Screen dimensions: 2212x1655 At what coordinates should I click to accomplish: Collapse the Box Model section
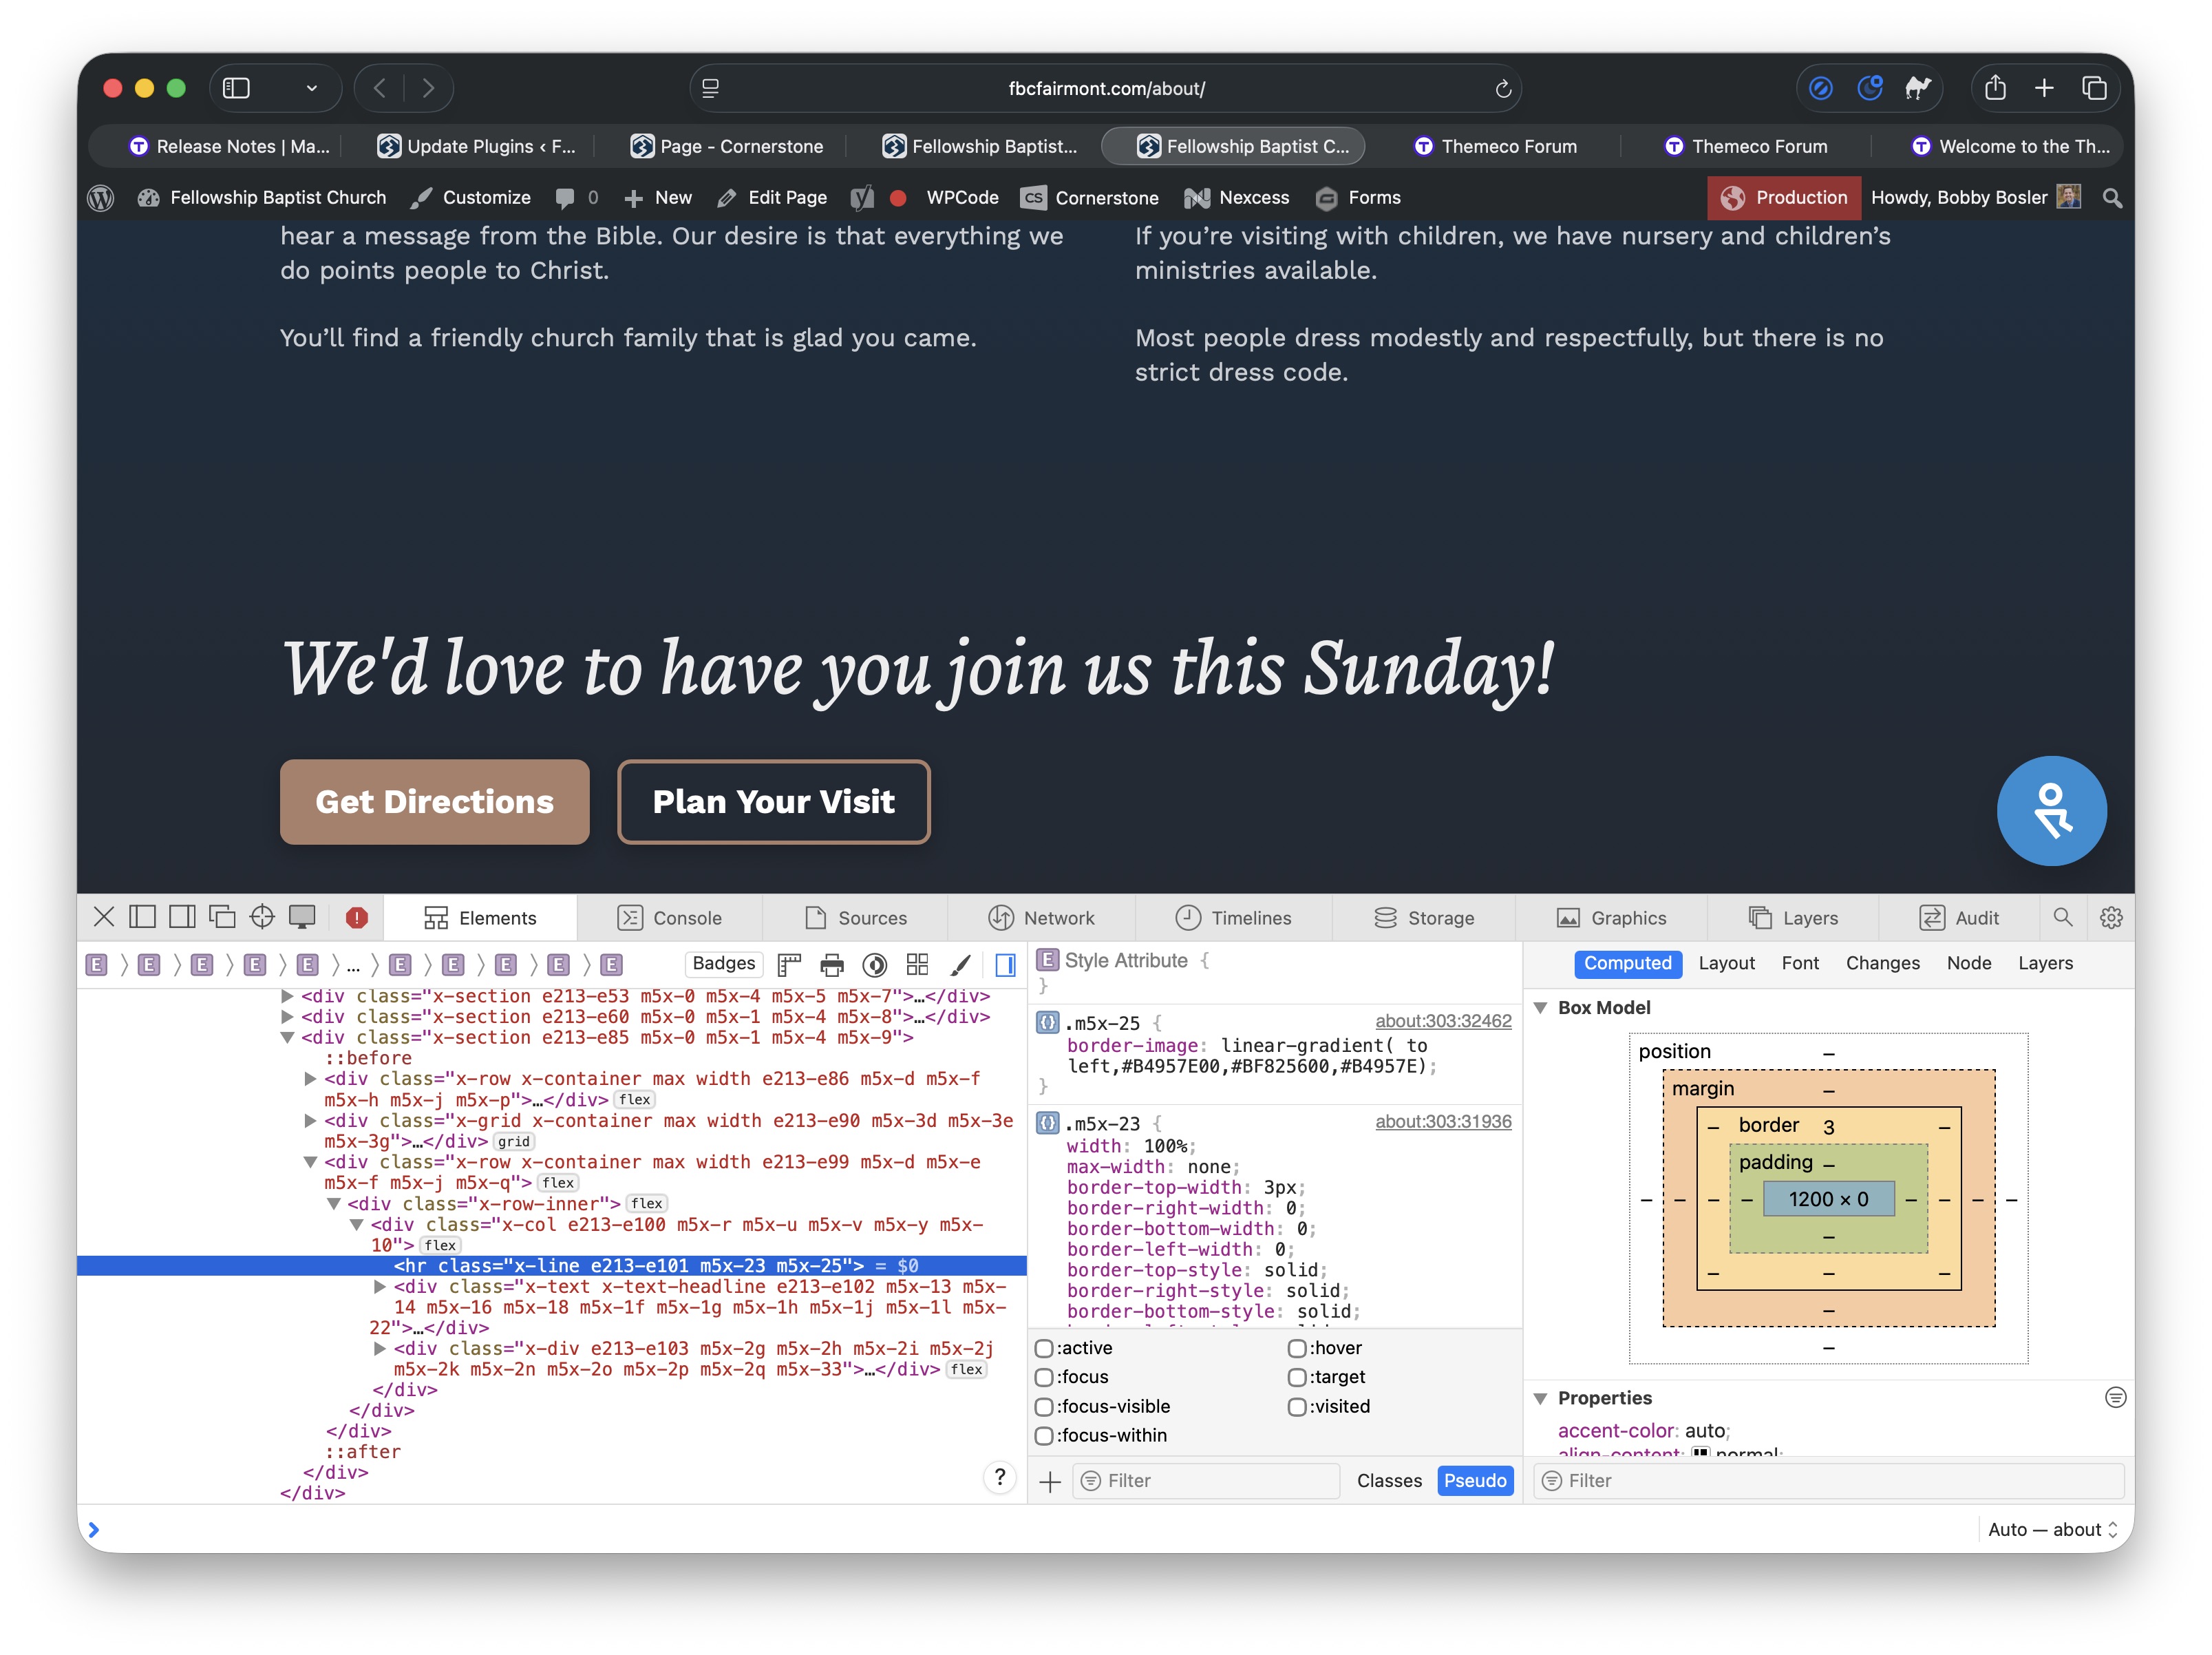(x=1541, y=1007)
